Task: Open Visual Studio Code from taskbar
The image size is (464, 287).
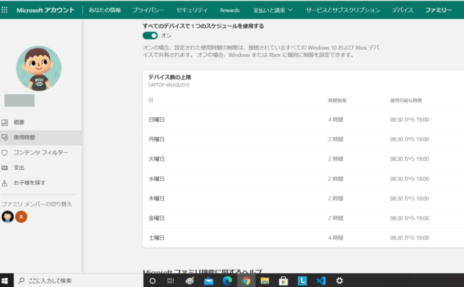Action: click(x=321, y=281)
